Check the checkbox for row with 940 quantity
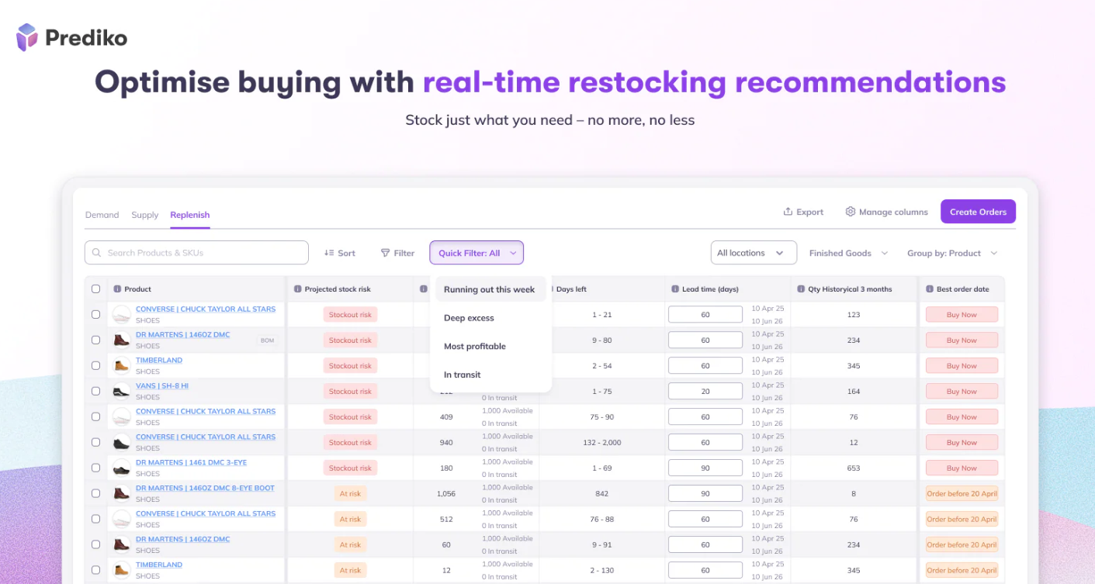 [96, 442]
